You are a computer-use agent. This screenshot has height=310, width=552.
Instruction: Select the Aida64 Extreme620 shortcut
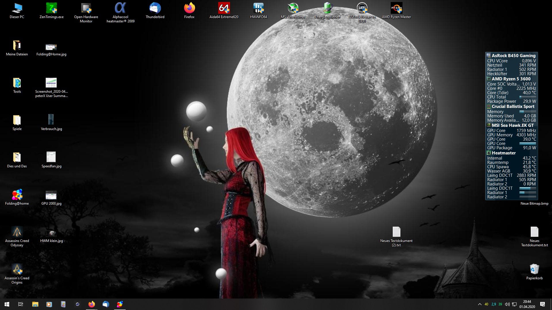224,9
